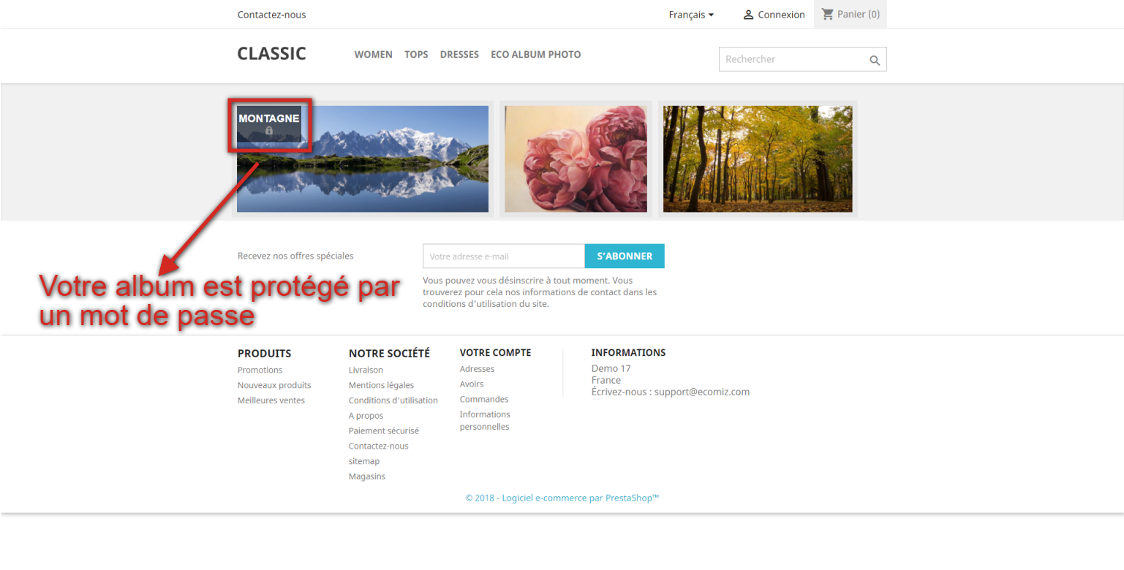Click the S'ABONNER button
Image resolution: width=1124 pixels, height=570 pixels.
625,256
